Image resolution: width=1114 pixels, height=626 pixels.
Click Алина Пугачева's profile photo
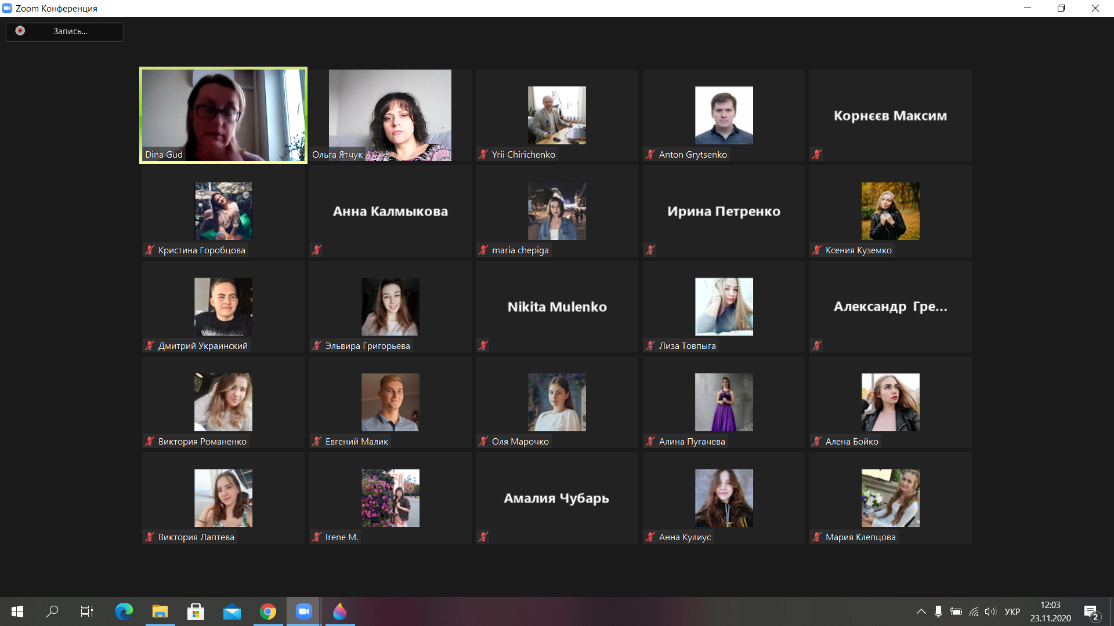[x=724, y=402]
